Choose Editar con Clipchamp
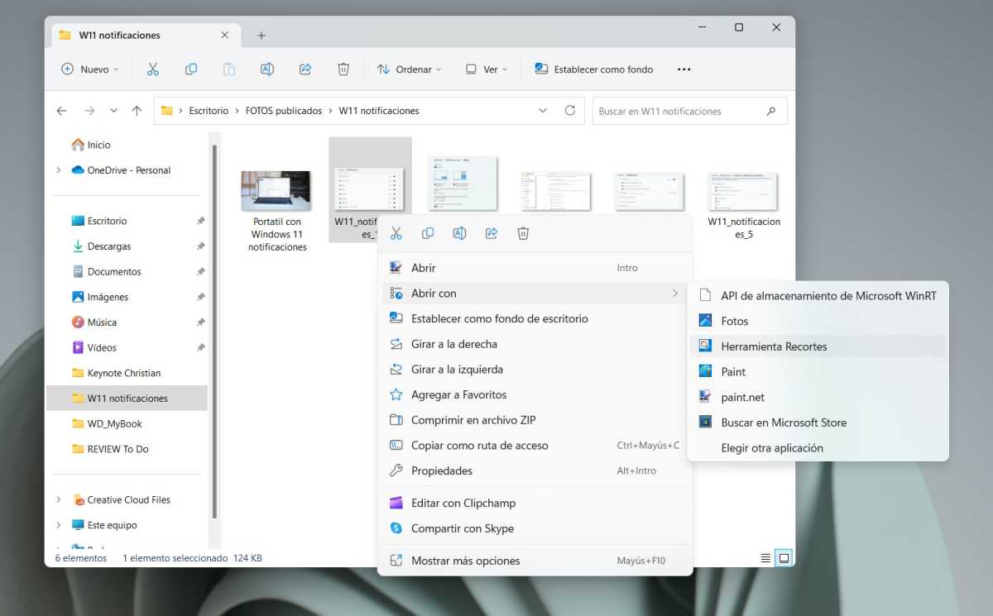The width and height of the screenshot is (993, 616). coord(535,503)
